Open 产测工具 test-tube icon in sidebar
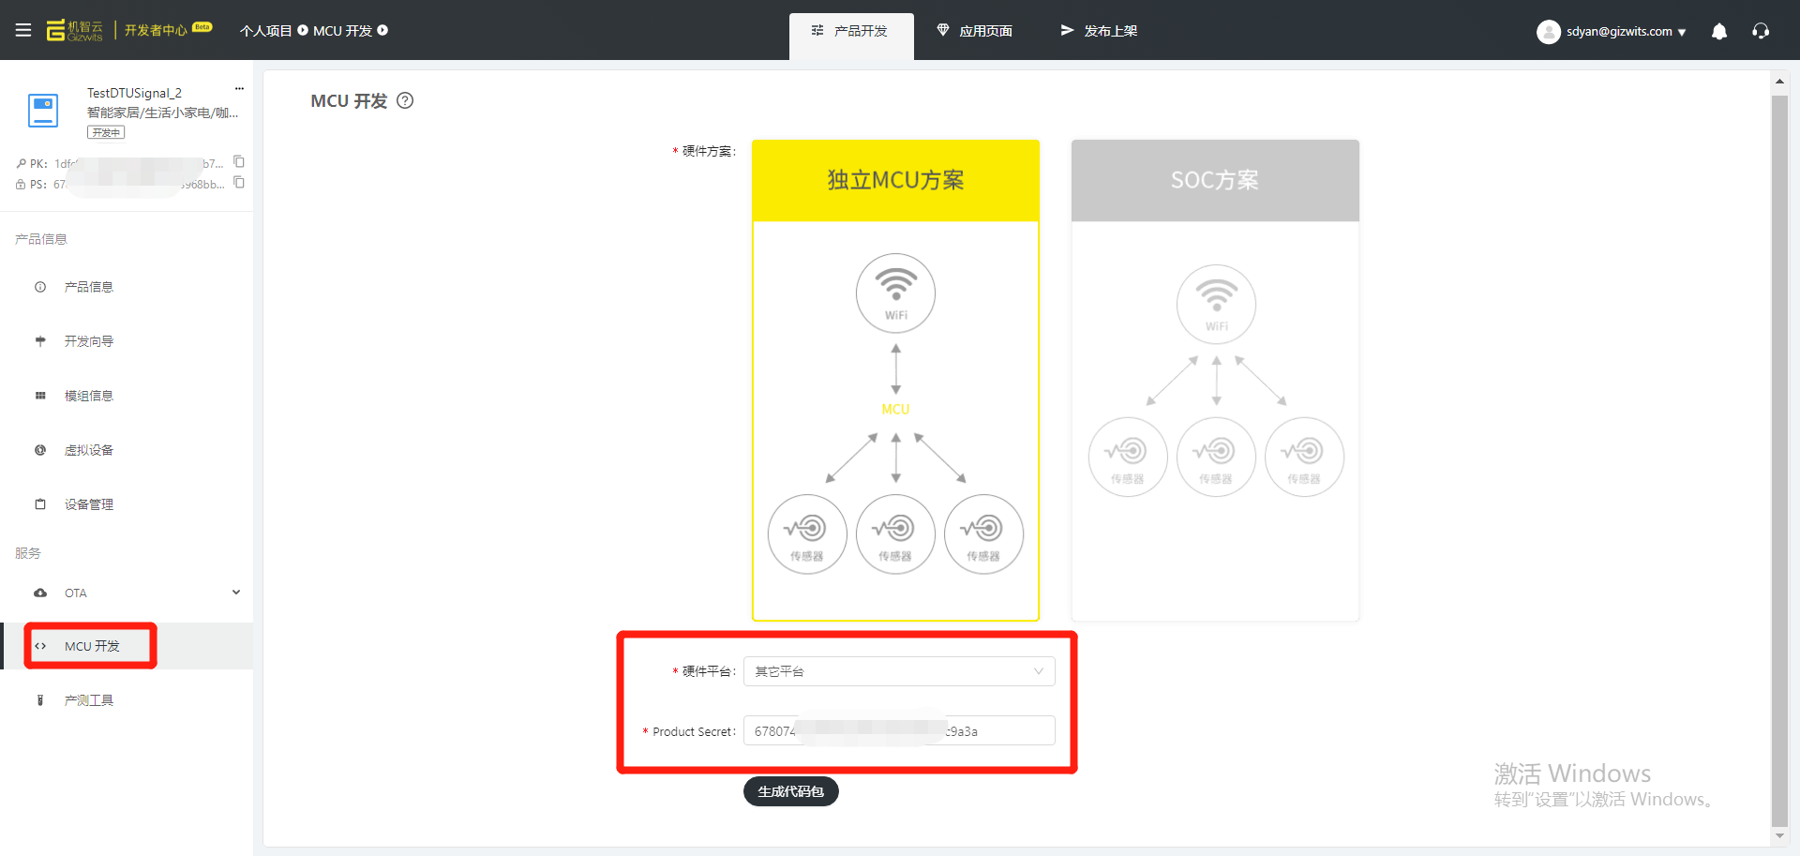1800x856 pixels. (39, 699)
